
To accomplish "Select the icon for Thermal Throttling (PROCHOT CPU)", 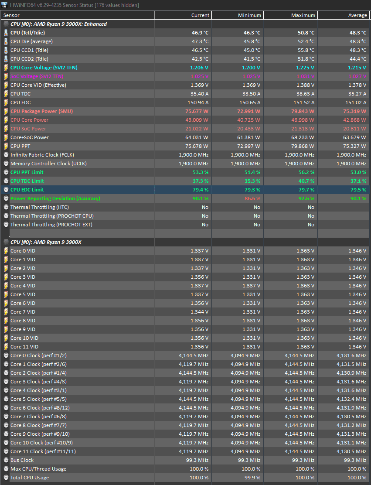I will tap(6, 216).
